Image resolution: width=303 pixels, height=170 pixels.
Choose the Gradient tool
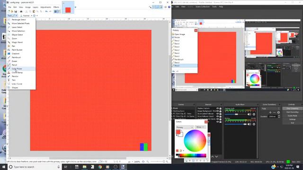pos(21,53)
